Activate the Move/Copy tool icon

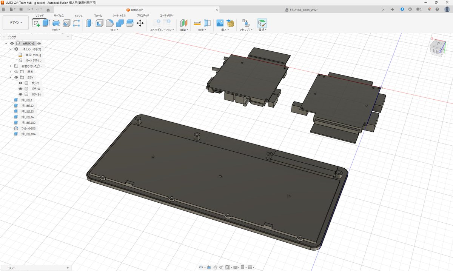point(140,23)
